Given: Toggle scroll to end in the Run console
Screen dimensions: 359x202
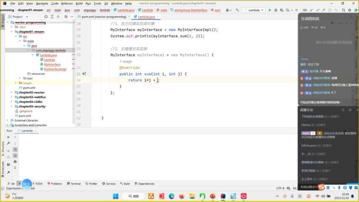Looking at the screenshot, I should pos(15,156).
